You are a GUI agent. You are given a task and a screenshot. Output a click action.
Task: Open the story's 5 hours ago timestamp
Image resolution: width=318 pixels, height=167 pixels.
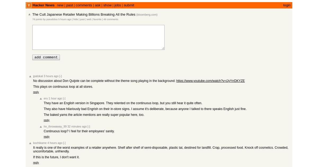65,19
